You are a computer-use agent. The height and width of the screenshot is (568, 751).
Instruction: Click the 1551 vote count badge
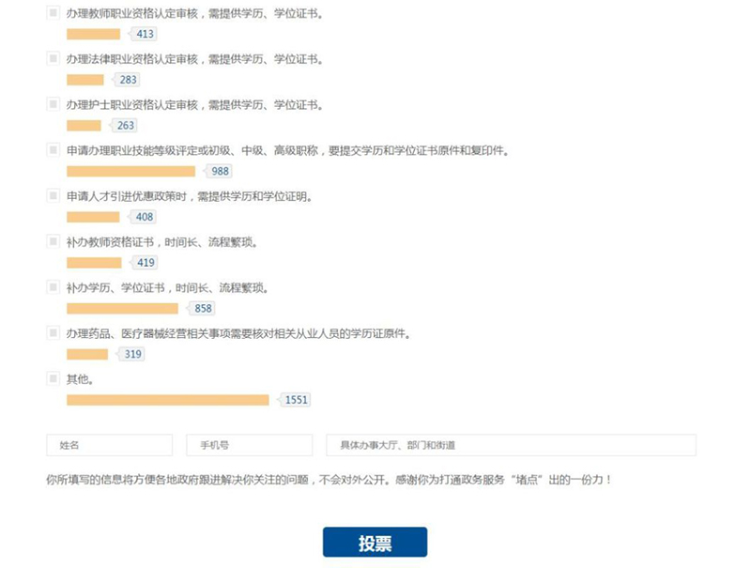296,400
